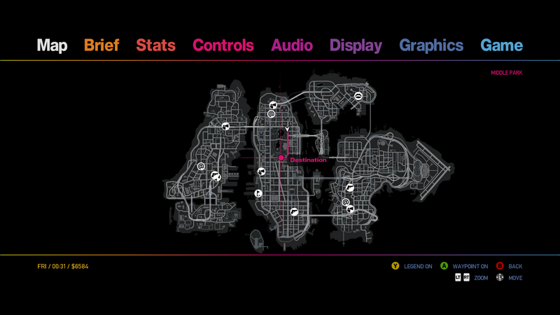The image size is (560, 315).
Task: Select the pink Destination waypoint dot
Action: [281, 158]
